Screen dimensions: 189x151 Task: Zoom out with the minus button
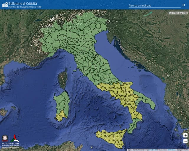(185, 141)
